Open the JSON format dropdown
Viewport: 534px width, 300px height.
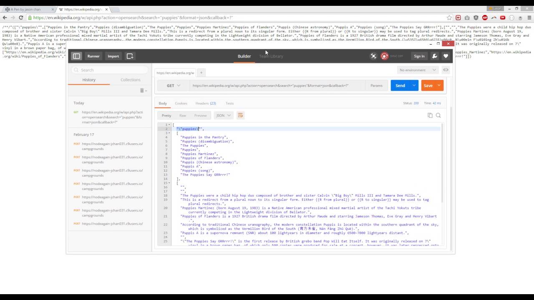pyautogui.click(x=223, y=115)
